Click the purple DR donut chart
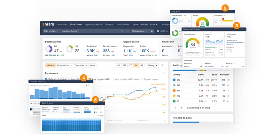The image size is (278, 134). pos(49,49)
